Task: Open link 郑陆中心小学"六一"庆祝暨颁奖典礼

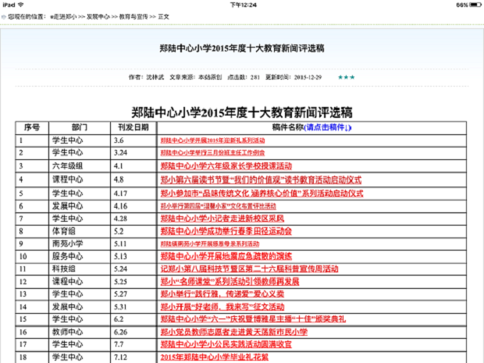Action: coord(253,319)
